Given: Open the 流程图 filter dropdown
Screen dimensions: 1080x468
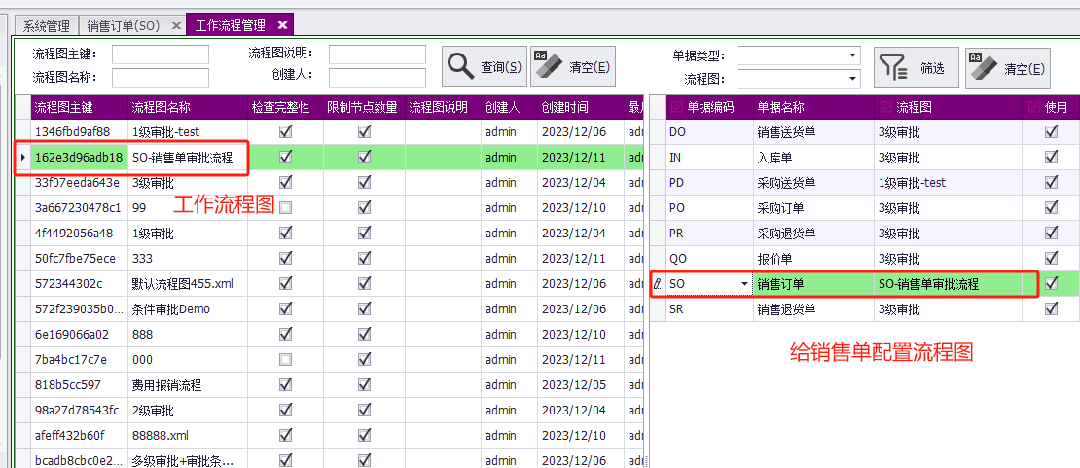Looking at the screenshot, I should click(x=852, y=79).
